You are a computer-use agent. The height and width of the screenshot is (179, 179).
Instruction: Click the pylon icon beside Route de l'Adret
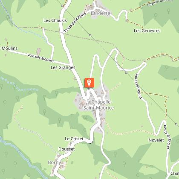pyautogui.click(x=126, y=73)
